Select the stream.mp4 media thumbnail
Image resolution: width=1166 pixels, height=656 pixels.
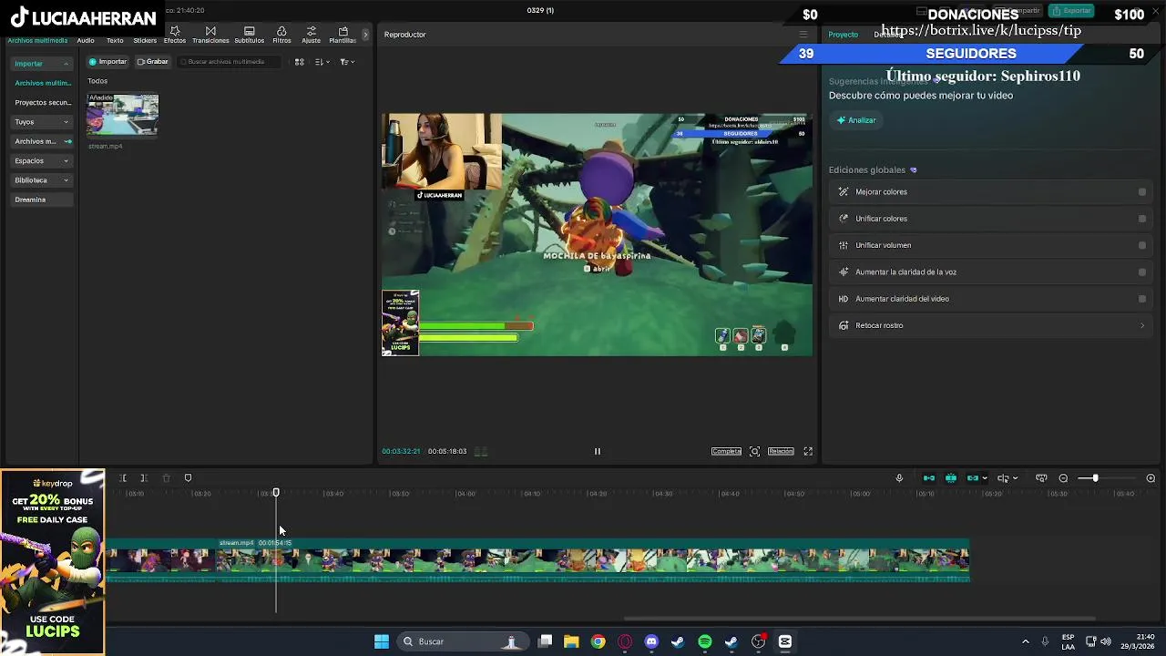(x=122, y=116)
